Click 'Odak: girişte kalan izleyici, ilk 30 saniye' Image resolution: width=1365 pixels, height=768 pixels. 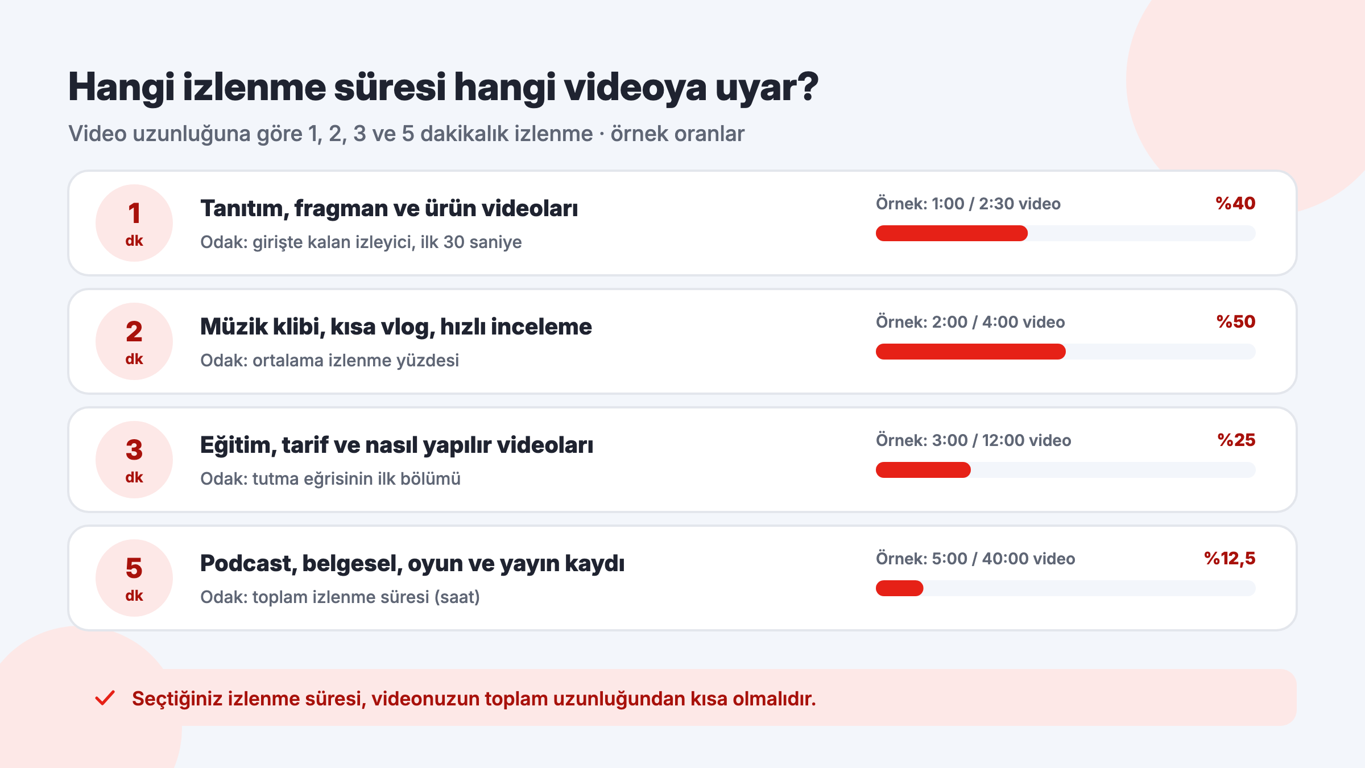pos(361,242)
